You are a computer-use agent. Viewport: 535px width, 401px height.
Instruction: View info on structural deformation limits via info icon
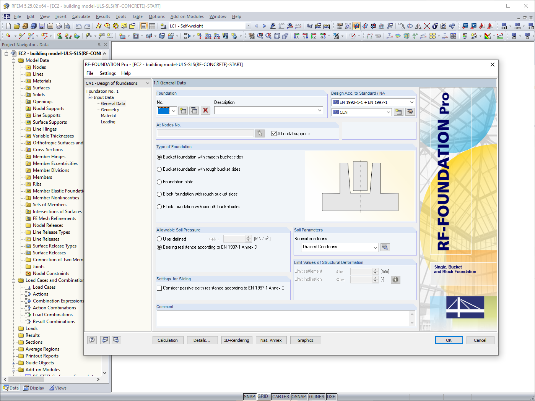(395, 280)
